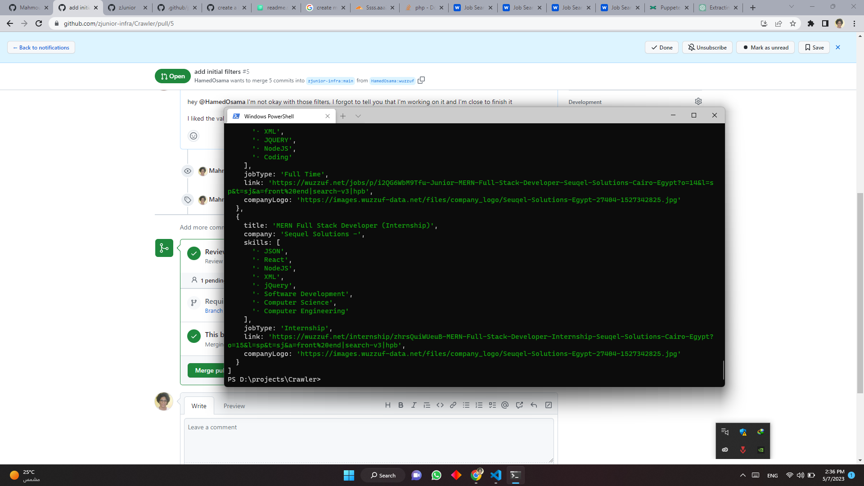Apply italic formatting in comment editor
The width and height of the screenshot is (864, 486).
414,405
